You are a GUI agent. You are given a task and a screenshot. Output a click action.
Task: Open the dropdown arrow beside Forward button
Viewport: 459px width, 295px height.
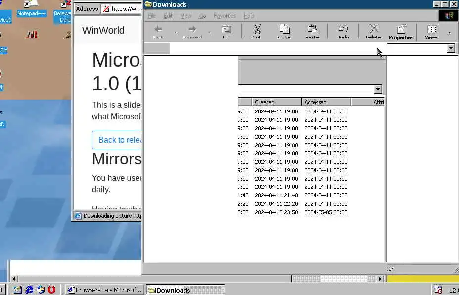click(210, 32)
